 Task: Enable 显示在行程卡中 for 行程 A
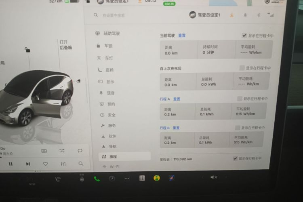240,99
